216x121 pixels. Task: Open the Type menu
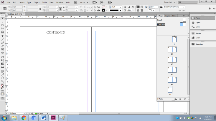click(29, 2)
